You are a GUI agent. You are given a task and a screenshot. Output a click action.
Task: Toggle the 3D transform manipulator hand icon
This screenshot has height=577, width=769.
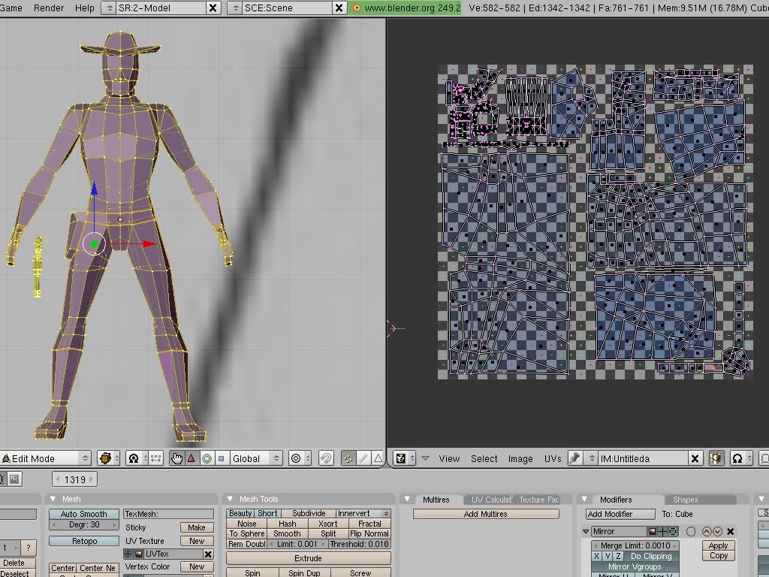tap(176, 458)
